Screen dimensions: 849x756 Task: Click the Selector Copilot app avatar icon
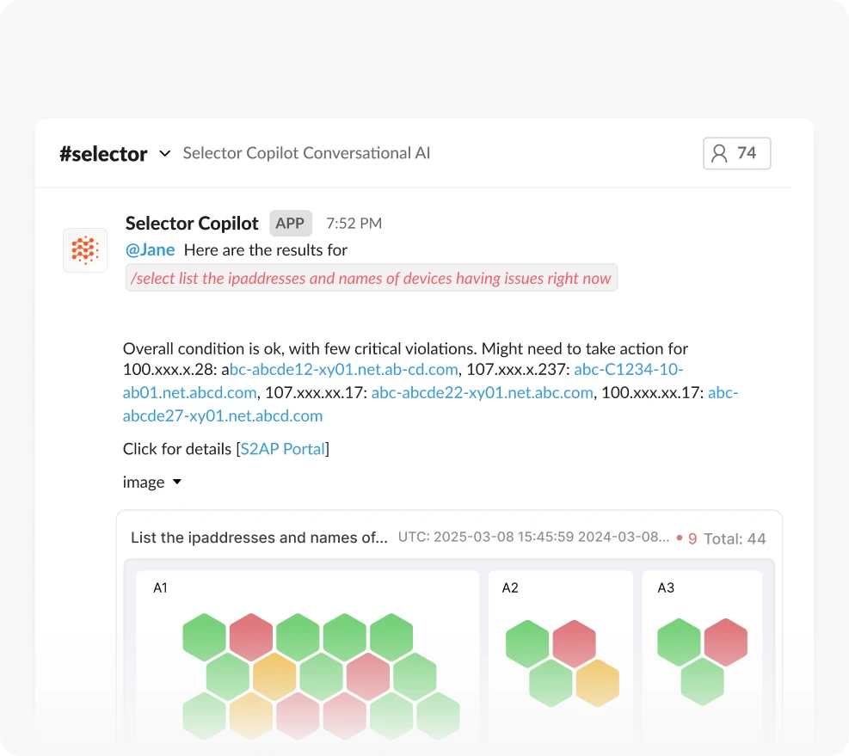[x=84, y=249]
